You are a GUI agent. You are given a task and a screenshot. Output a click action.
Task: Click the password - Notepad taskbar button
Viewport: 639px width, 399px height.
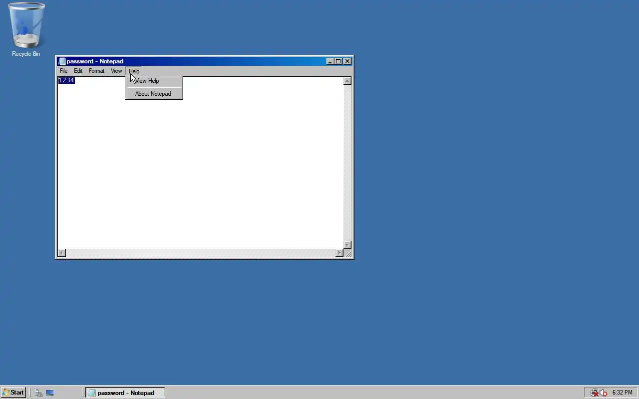(x=125, y=393)
